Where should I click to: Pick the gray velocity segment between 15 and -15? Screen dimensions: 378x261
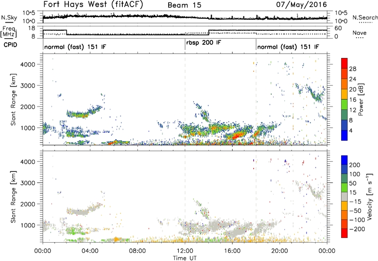pyautogui.click(x=344, y=196)
